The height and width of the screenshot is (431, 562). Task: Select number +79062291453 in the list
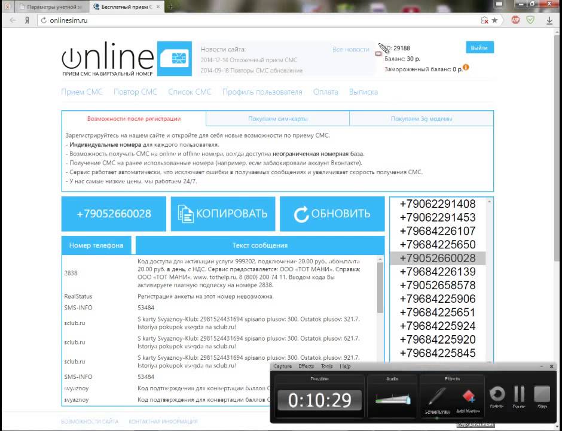click(438, 217)
